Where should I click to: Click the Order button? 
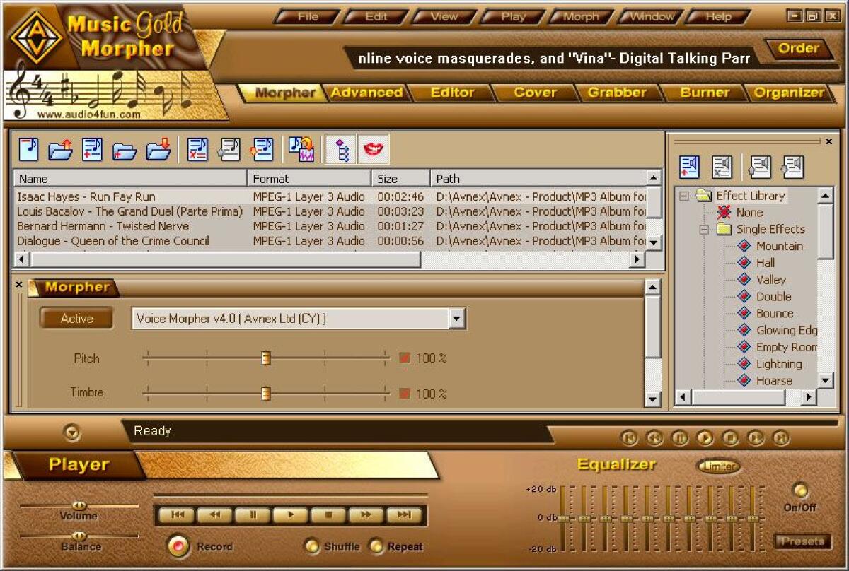pyautogui.click(x=798, y=49)
